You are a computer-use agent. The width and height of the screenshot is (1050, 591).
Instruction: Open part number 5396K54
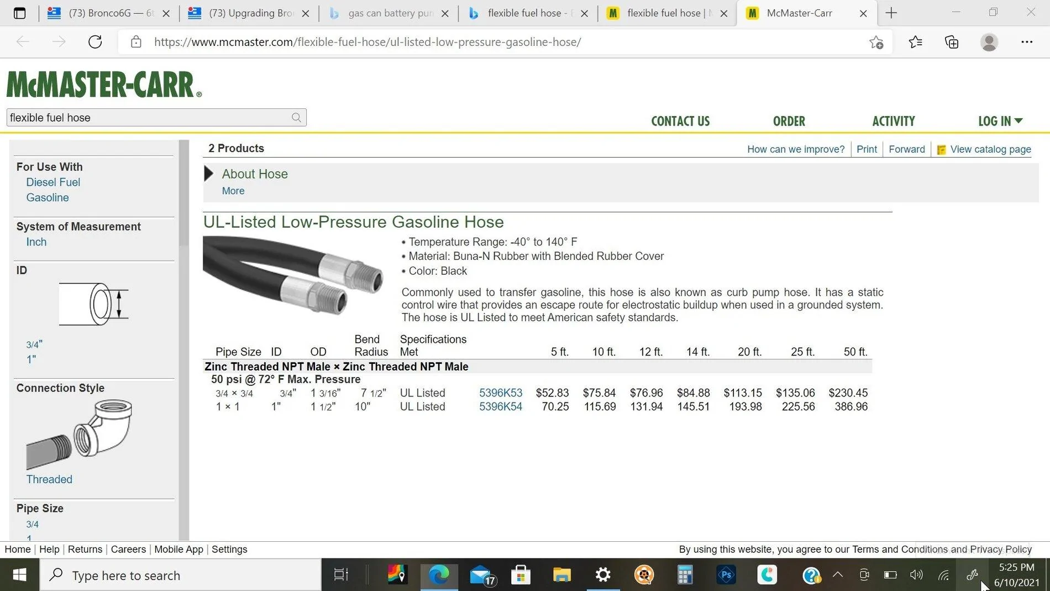(501, 406)
